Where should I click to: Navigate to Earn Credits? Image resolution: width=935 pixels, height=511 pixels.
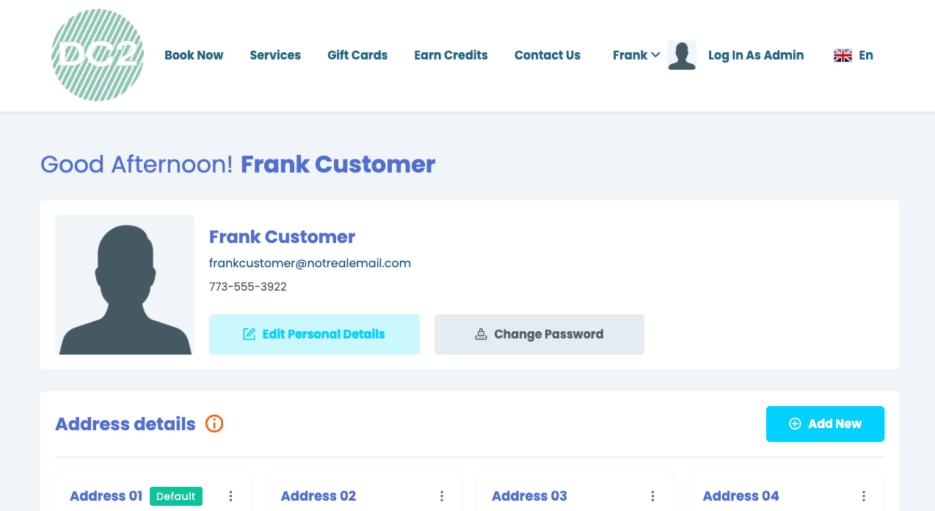[x=451, y=55]
